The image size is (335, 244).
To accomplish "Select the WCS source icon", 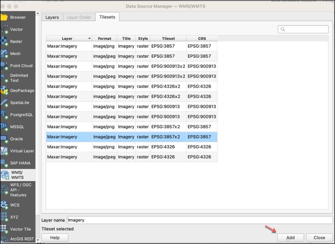I will click(x=4, y=205).
